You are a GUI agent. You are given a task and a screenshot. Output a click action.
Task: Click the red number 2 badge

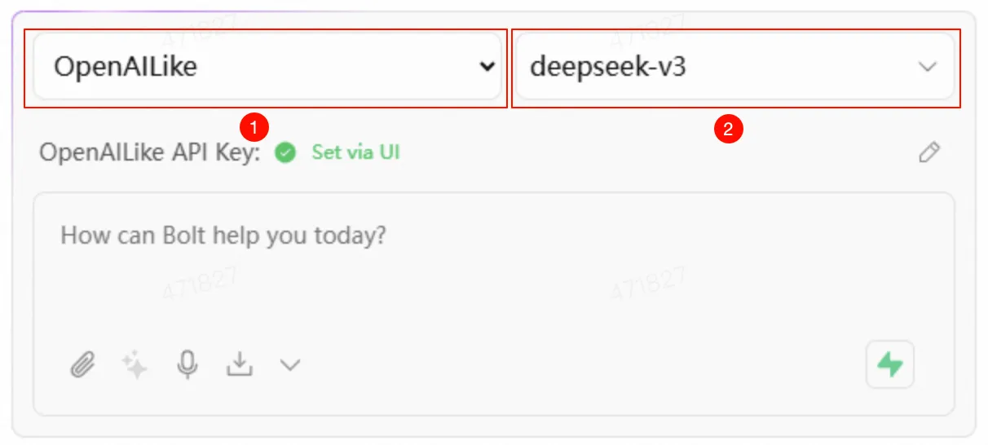pos(728,128)
